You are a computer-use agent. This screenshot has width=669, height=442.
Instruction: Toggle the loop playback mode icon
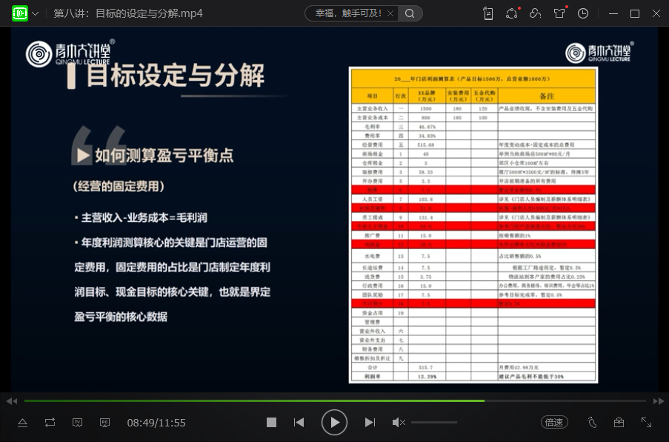[x=50, y=423]
